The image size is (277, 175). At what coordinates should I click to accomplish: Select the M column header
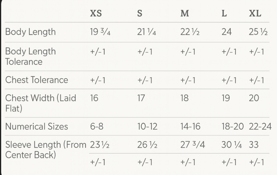[185, 14]
